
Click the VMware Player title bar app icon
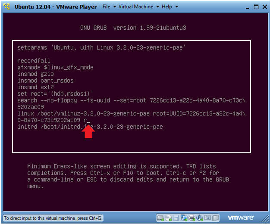(7, 6)
